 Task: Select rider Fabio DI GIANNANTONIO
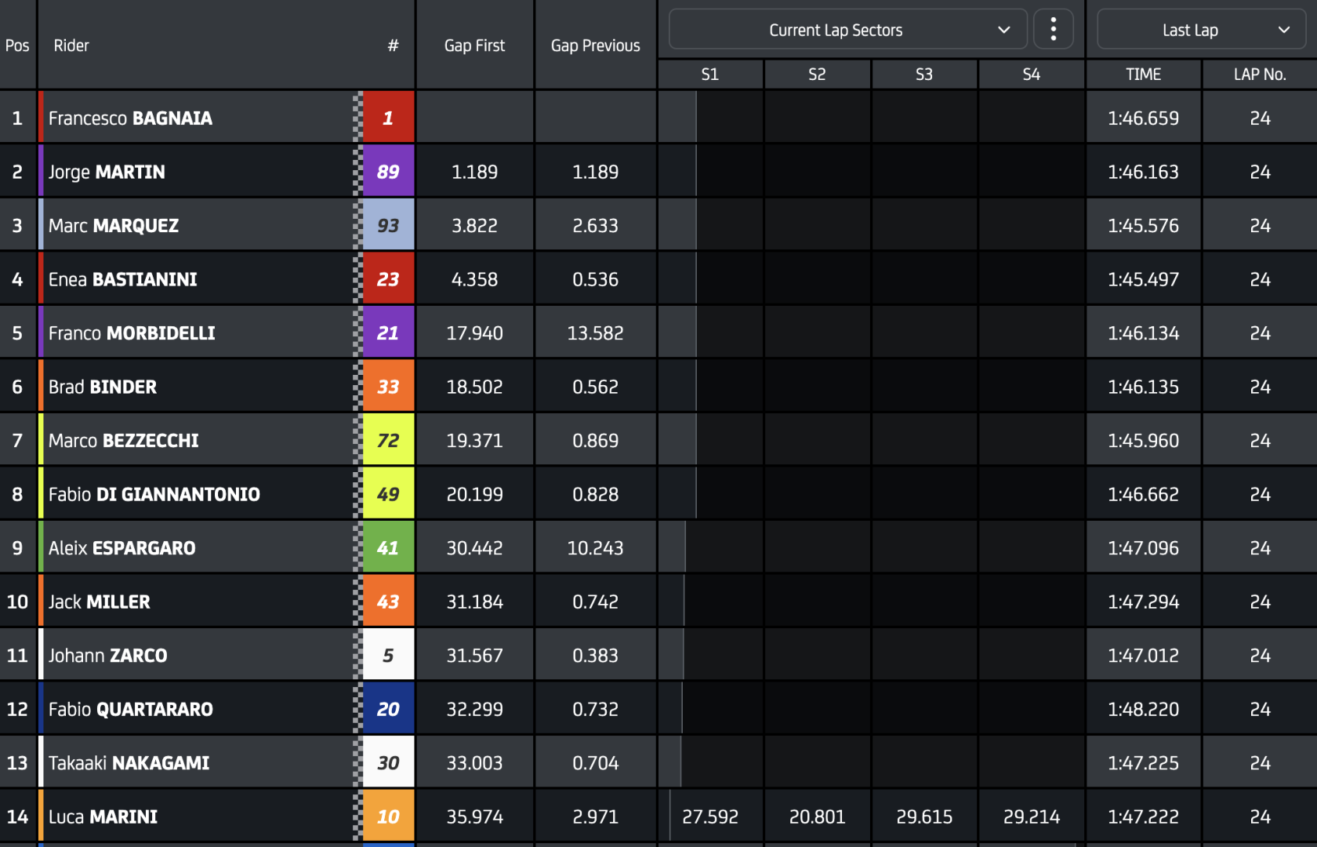154,494
